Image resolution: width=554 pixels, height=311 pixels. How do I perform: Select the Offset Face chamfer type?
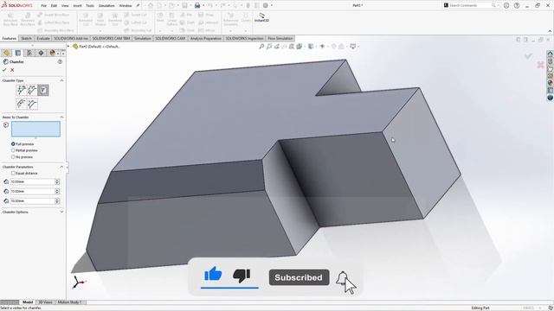[21, 104]
